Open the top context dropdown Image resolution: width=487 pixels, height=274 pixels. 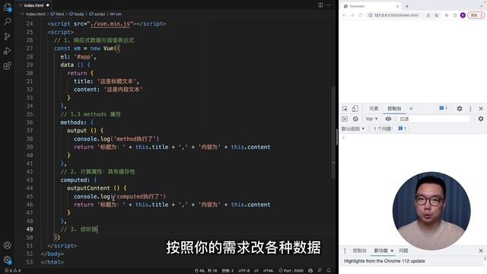pos(371,119)
